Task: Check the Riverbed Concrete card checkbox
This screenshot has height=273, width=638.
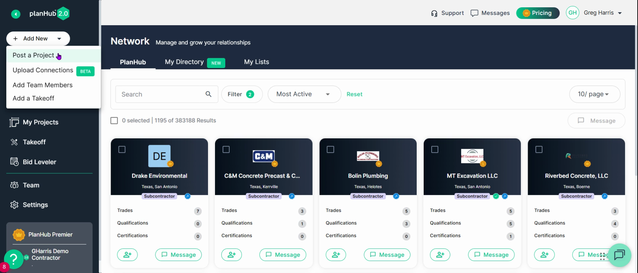Action: (539, 149)
